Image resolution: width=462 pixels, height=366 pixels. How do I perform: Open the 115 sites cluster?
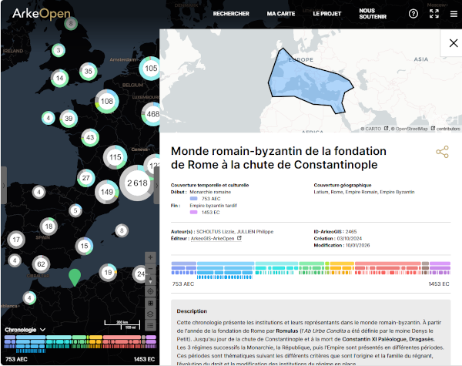pyautogui.click(x=115, y=157)
